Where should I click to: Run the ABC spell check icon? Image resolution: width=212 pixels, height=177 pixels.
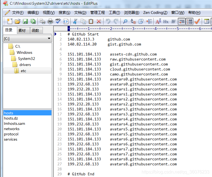58,21
